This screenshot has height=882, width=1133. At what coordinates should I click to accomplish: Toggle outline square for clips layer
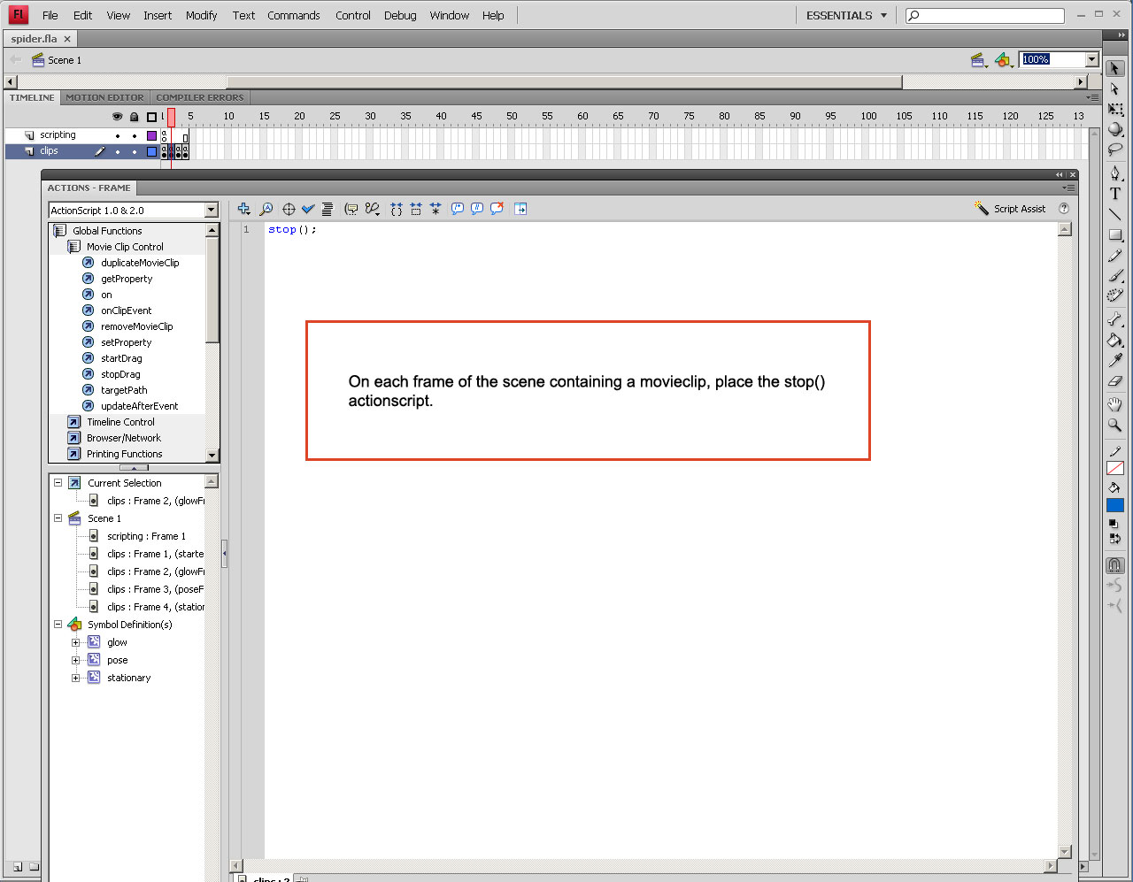coord(152,152)
